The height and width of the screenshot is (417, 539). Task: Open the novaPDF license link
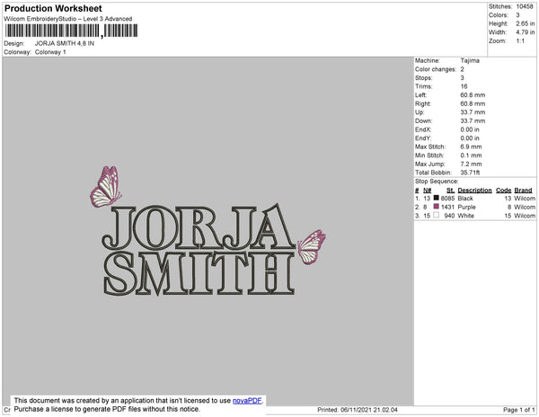247,401
